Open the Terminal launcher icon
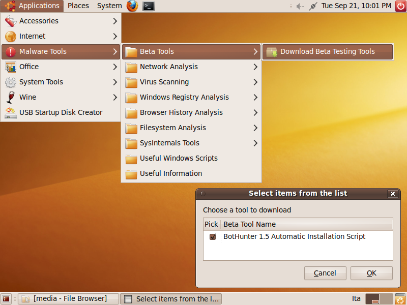 point(149,6)
